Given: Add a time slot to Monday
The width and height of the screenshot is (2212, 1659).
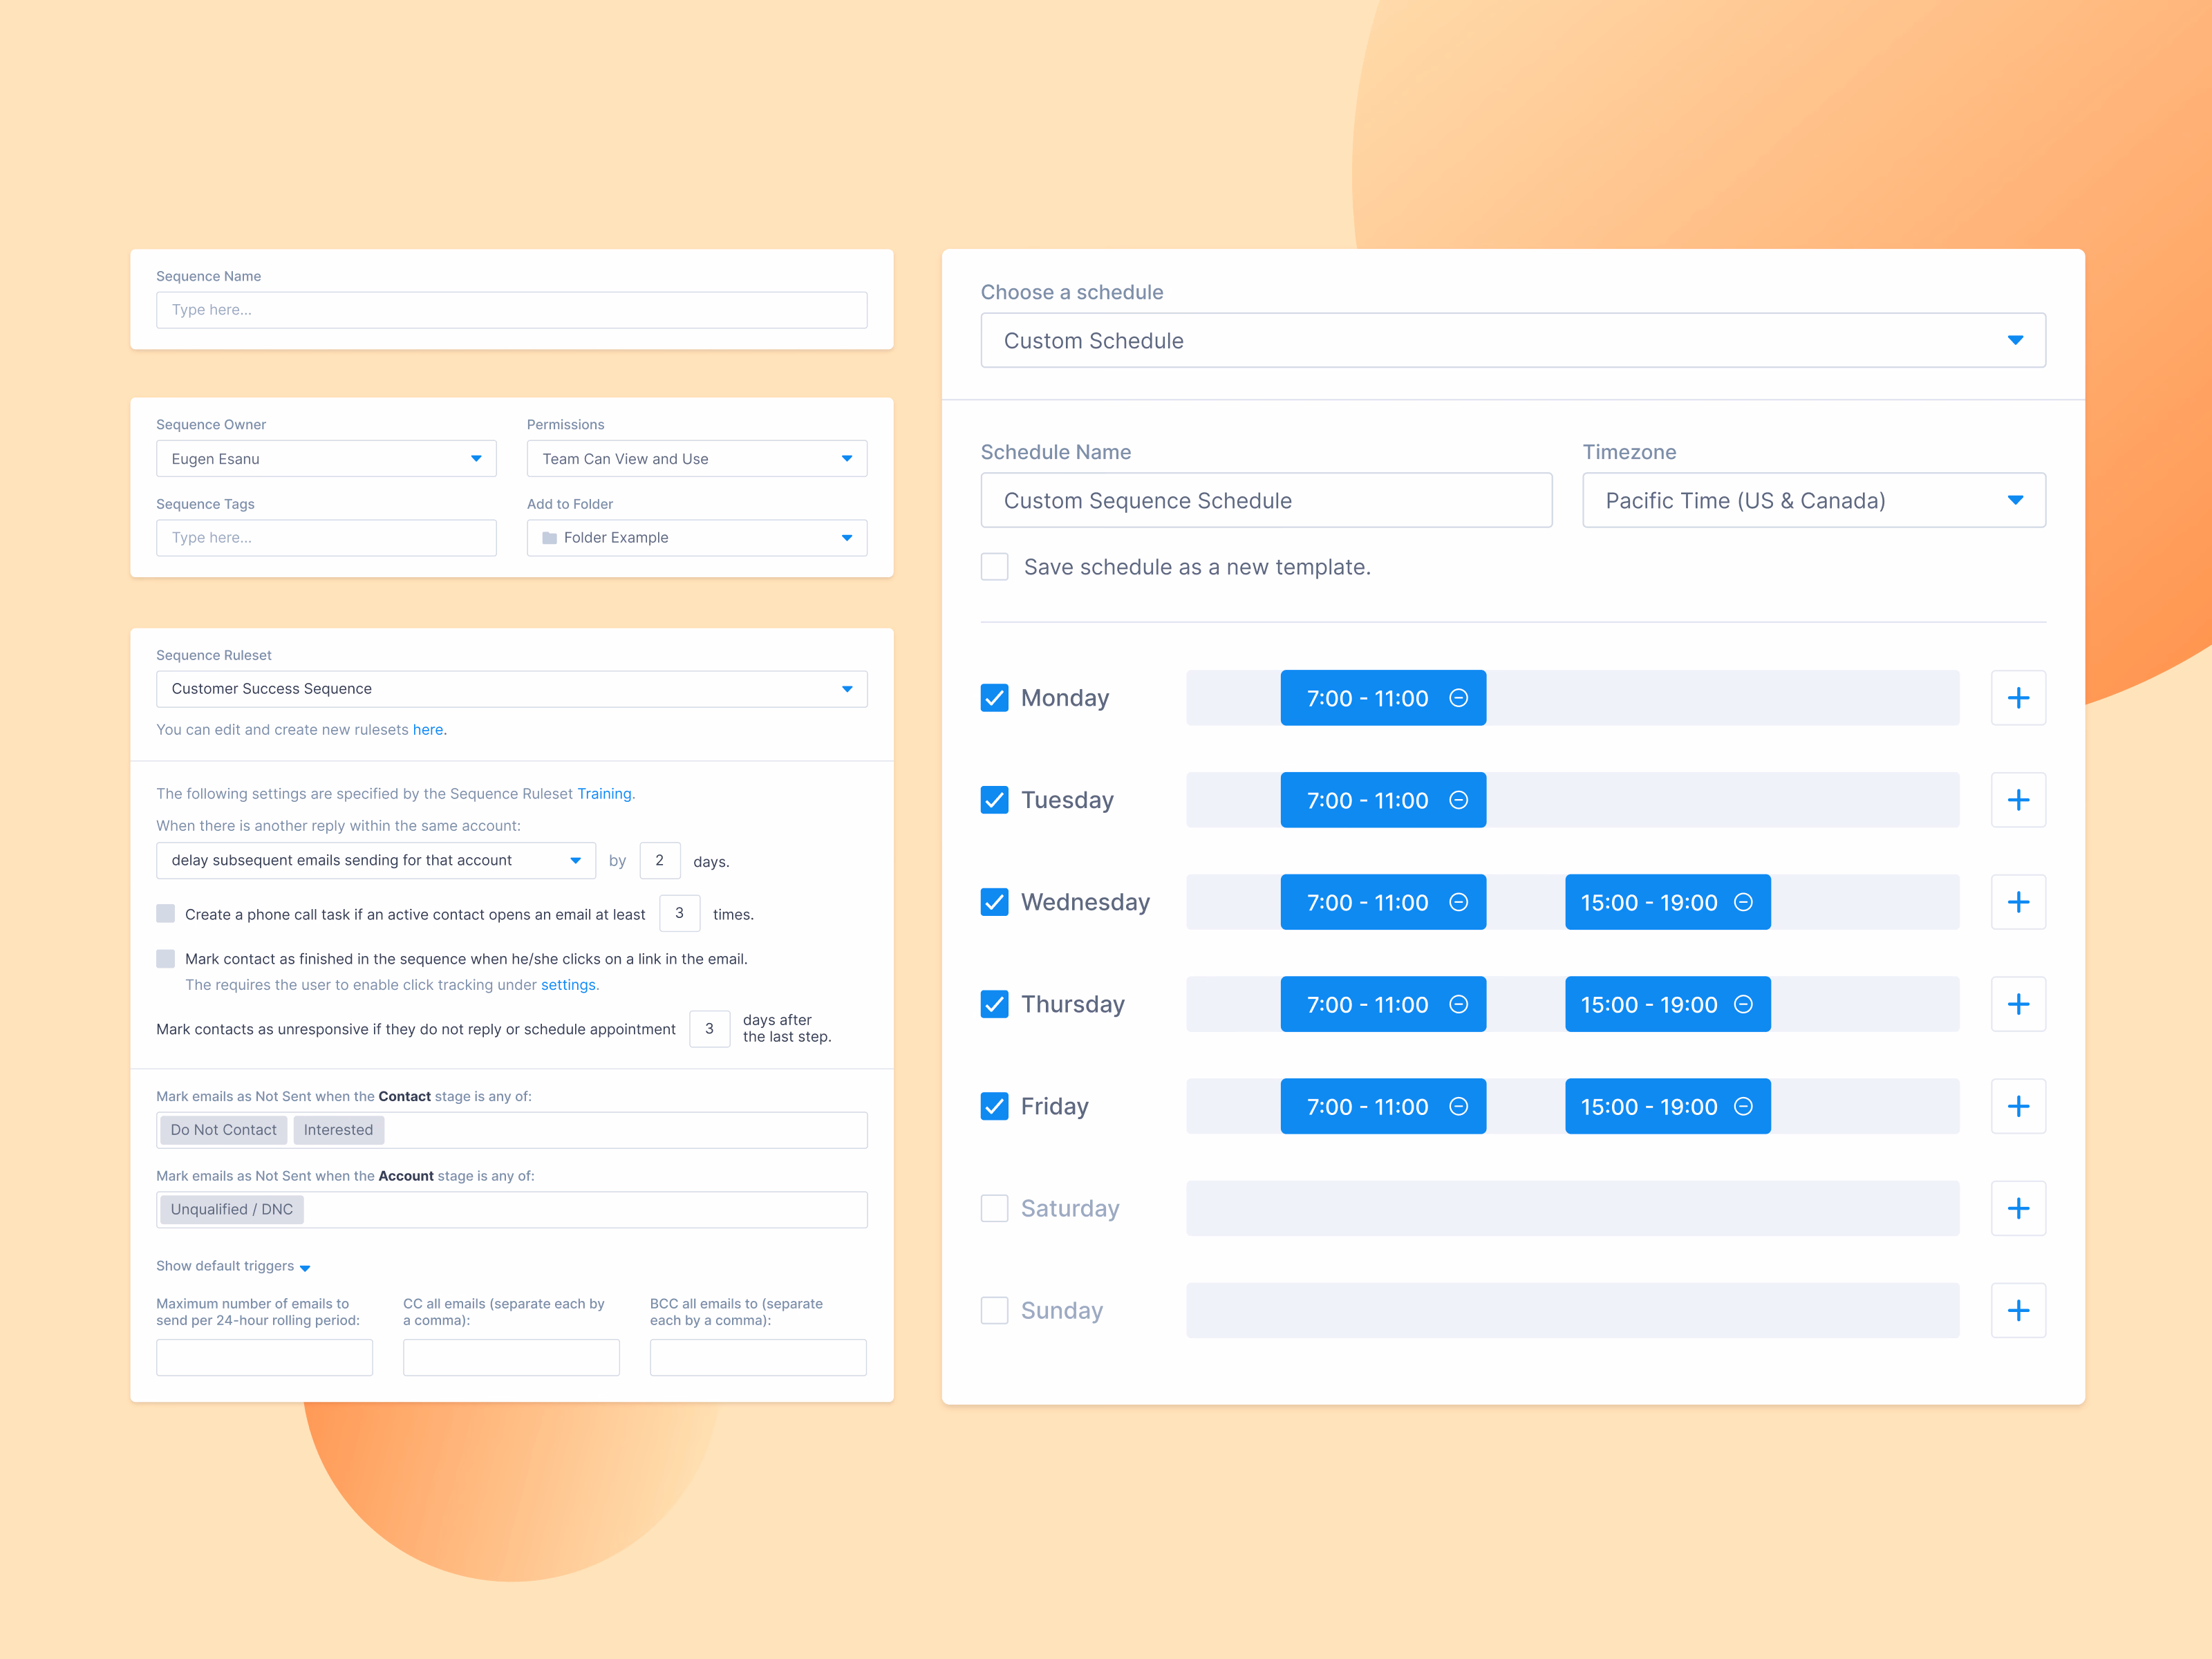Looking at the screenshot, I should [x=2018, y=698].
